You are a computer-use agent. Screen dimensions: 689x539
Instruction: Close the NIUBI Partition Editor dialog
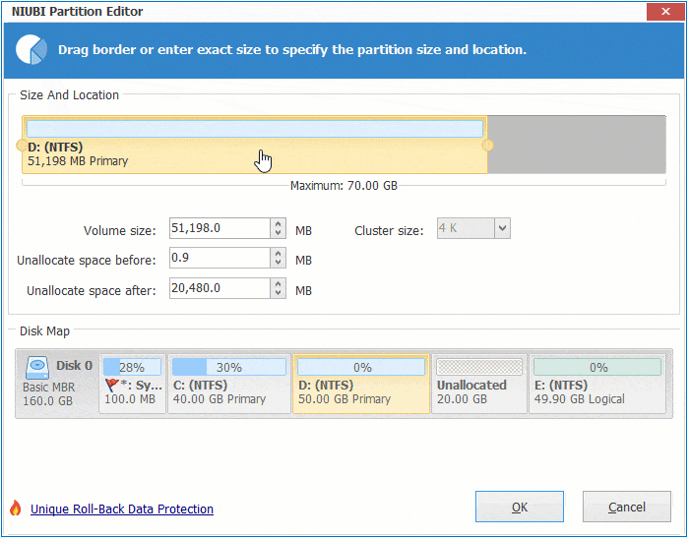point(667,12)
